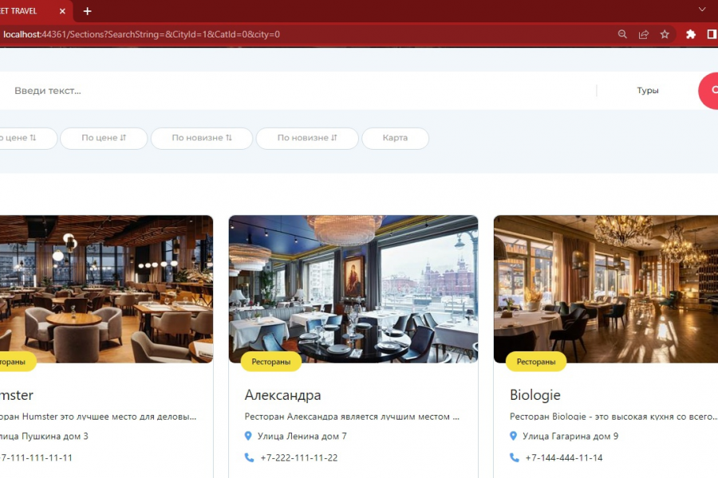
Task: Select phone number '+7-144-444-11-14'
Action: pyautogui.click(x=564, y=458)
